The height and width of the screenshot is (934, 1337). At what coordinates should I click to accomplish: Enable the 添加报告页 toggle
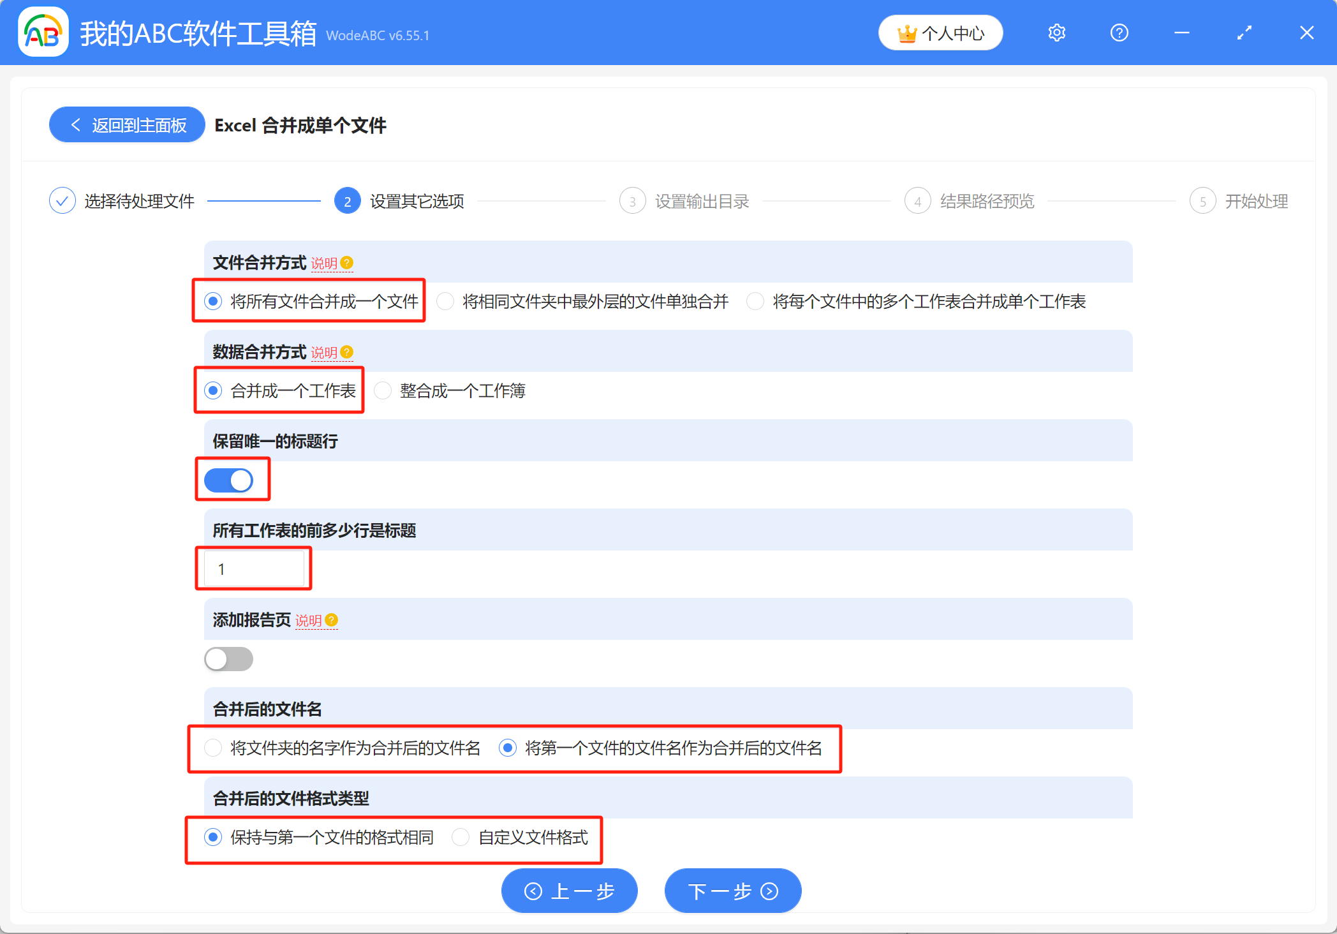point(228,658)
